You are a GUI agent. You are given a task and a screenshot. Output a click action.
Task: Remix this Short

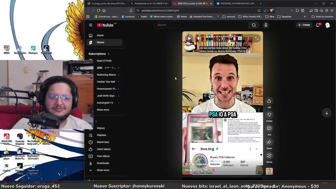point(269,156)
